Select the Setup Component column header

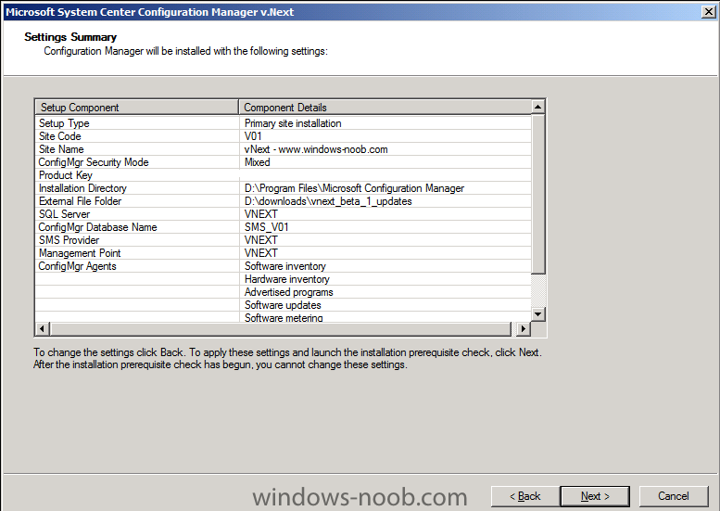click(x=137, y=107)
